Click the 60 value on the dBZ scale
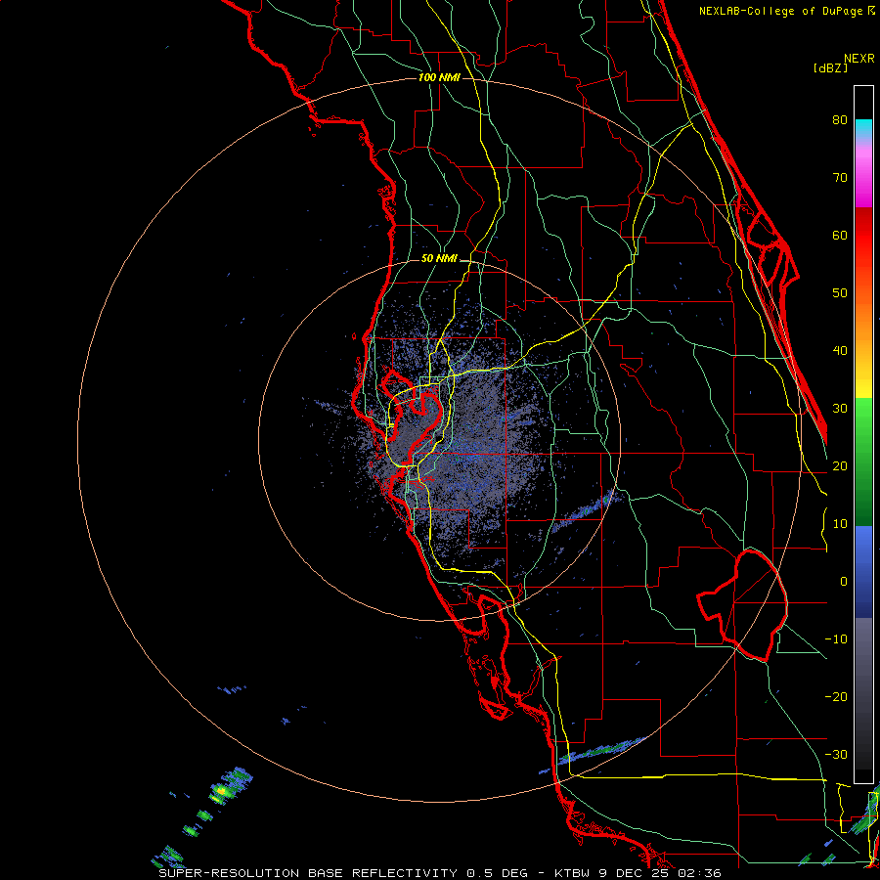The image size is (880, 880). pyautogui.click(x=840, y=235)
